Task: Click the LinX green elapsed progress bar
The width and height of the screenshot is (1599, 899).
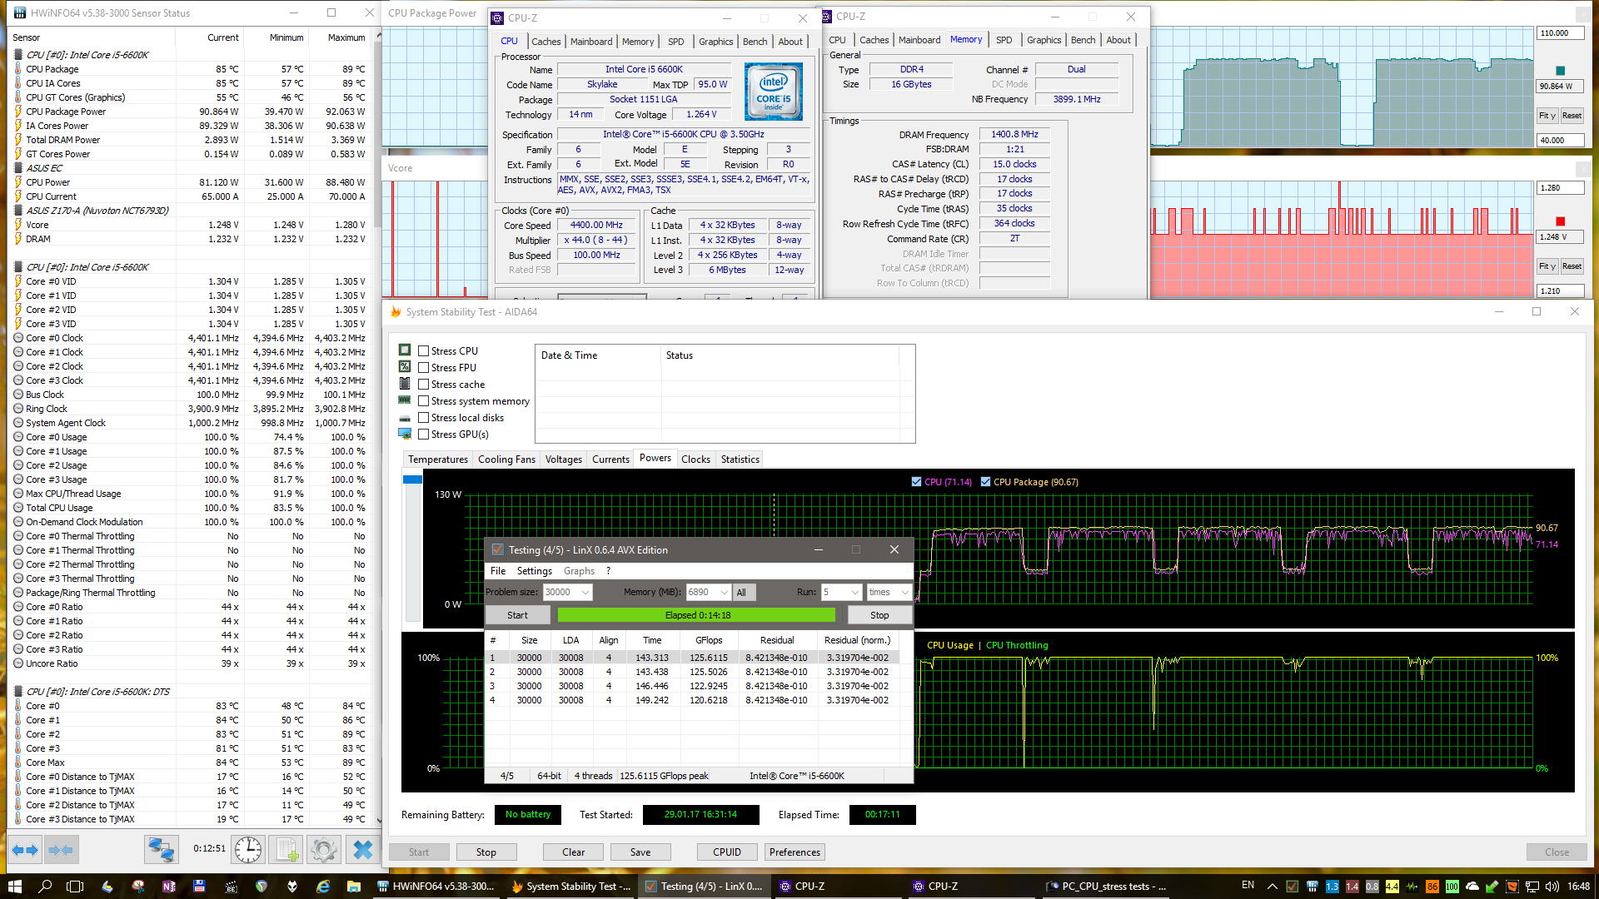Action: [696, 615]
